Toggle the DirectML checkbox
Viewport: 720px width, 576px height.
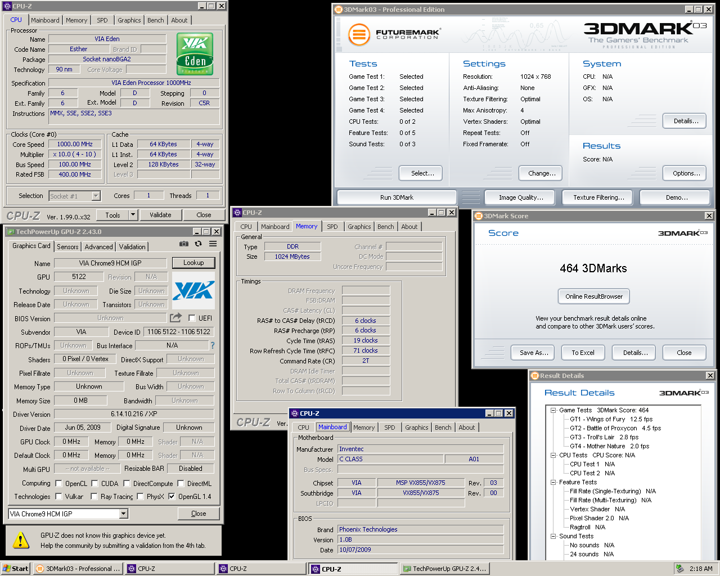(181, 483)
